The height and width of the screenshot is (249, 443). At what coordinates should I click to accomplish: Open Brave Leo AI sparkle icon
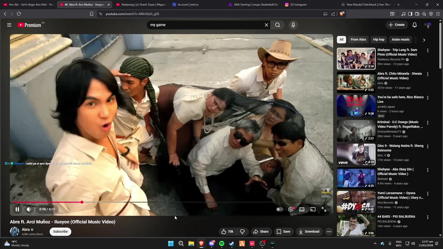click(x=424, y=14)
